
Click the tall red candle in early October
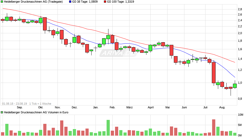[45, 24]
